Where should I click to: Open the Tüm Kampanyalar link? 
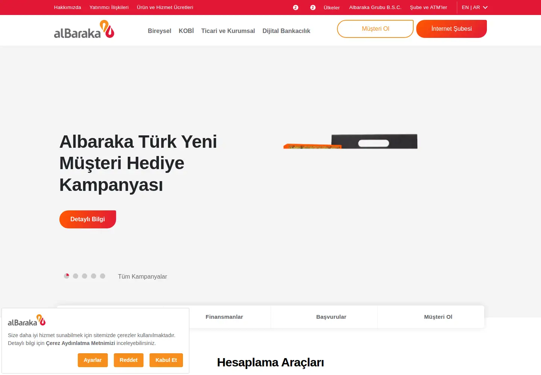tap(142, 276)
